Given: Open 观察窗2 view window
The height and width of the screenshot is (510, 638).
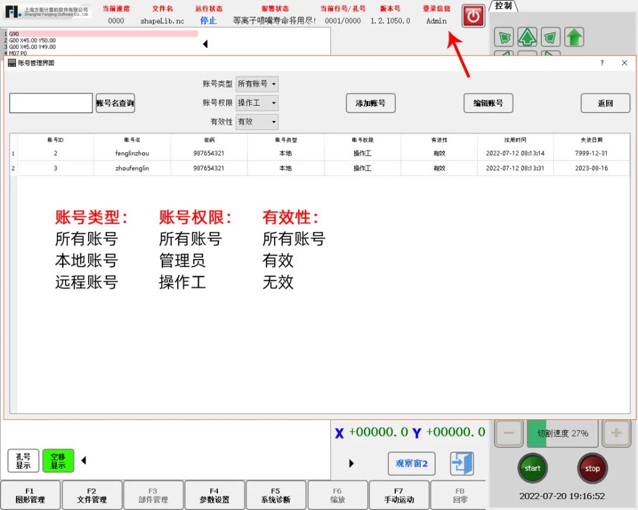Looking at the screenshot, I should (x=411, y=463).
